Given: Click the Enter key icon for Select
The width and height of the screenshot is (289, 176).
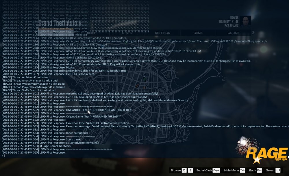Looking at the screenshot, I should 278,170.
